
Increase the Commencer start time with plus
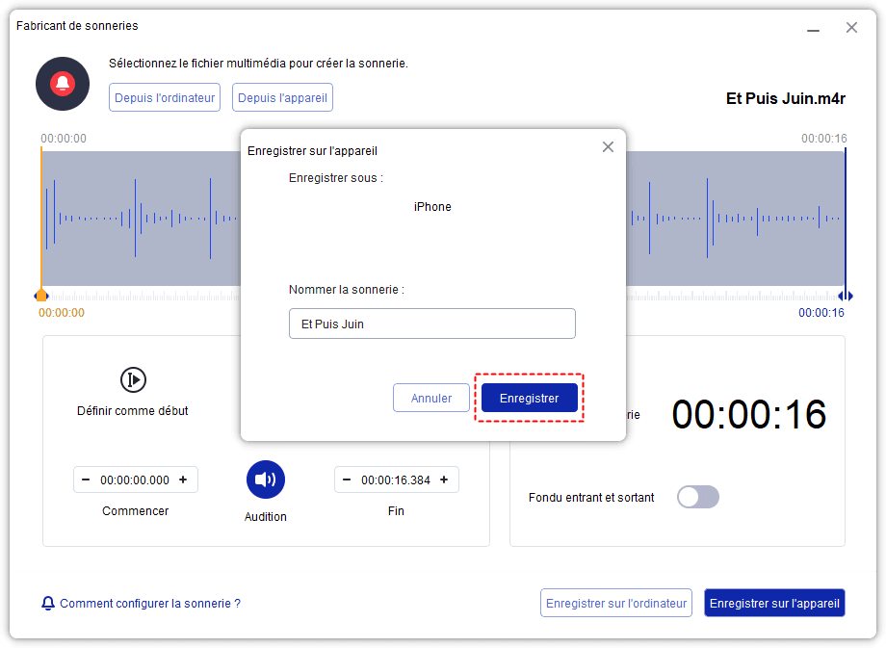tap(183, 480)
